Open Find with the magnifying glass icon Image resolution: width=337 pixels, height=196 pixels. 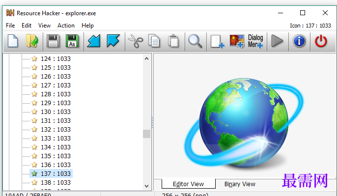(195, 41)
